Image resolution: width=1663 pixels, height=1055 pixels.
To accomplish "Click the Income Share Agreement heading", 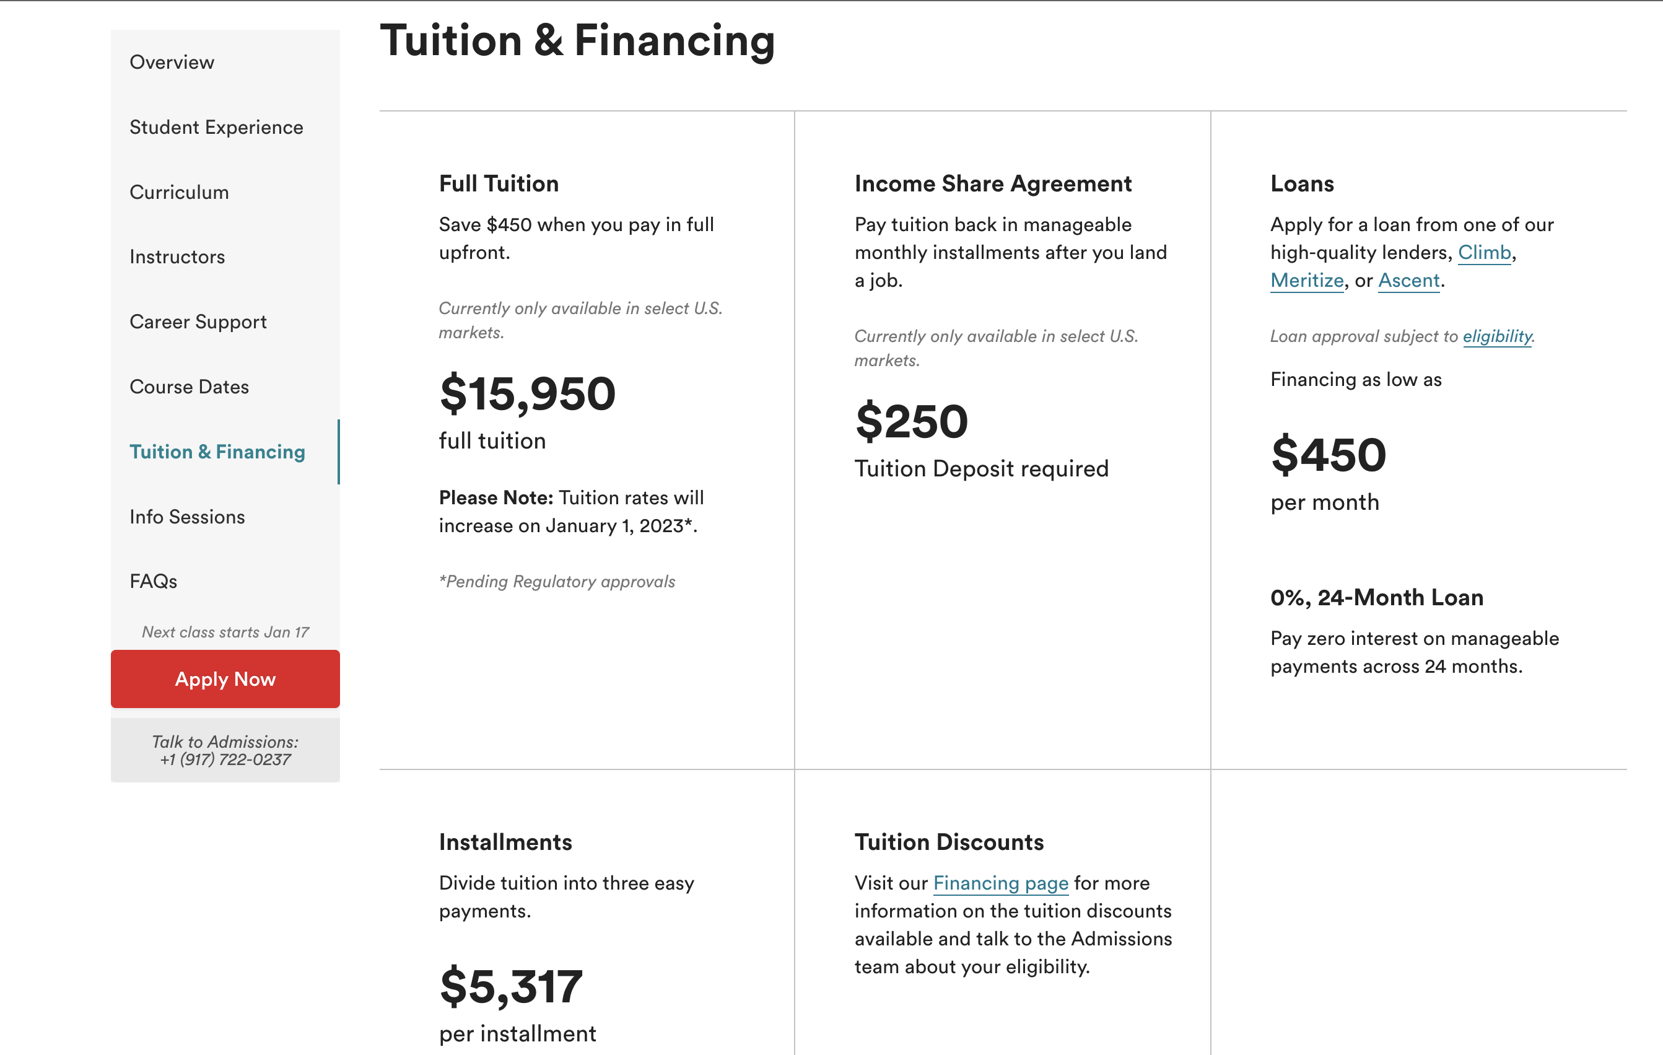I will (x=992, y=184).
